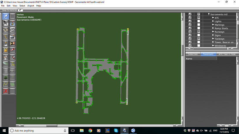Select the dotted yellow string tool
The width and height of the screenshot is (239, 134).
pos(12,78)
